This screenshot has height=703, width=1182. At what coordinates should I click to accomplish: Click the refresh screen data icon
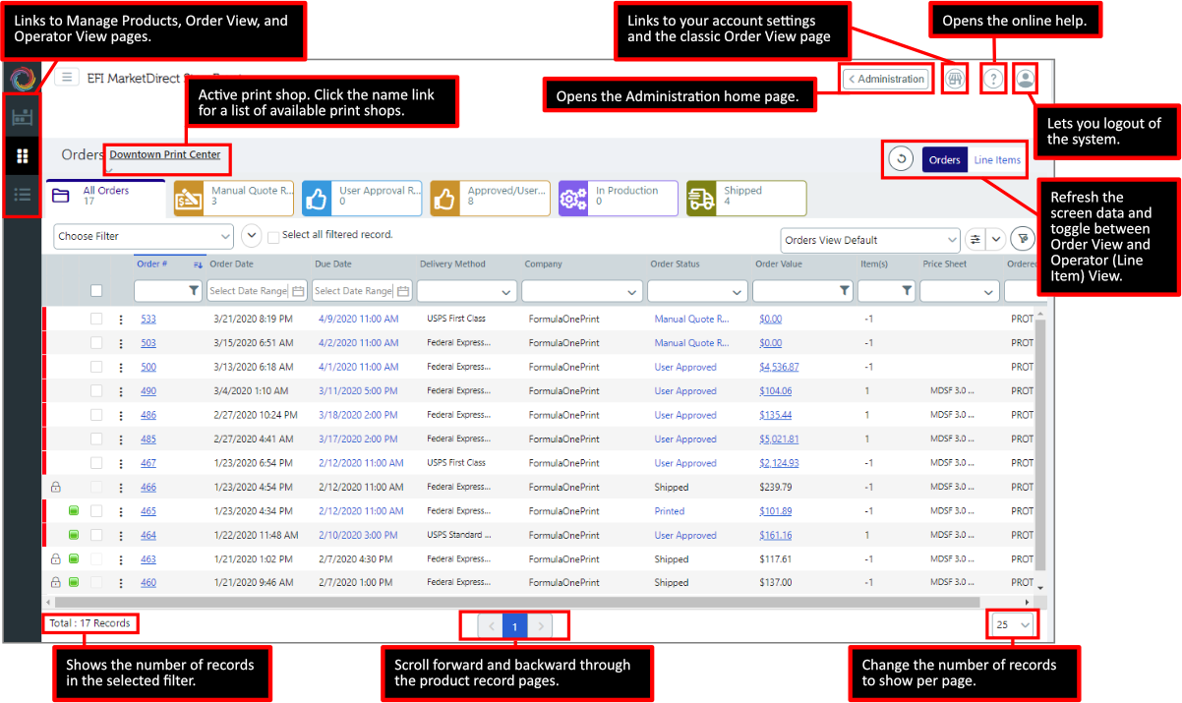(x=901, y=159)
